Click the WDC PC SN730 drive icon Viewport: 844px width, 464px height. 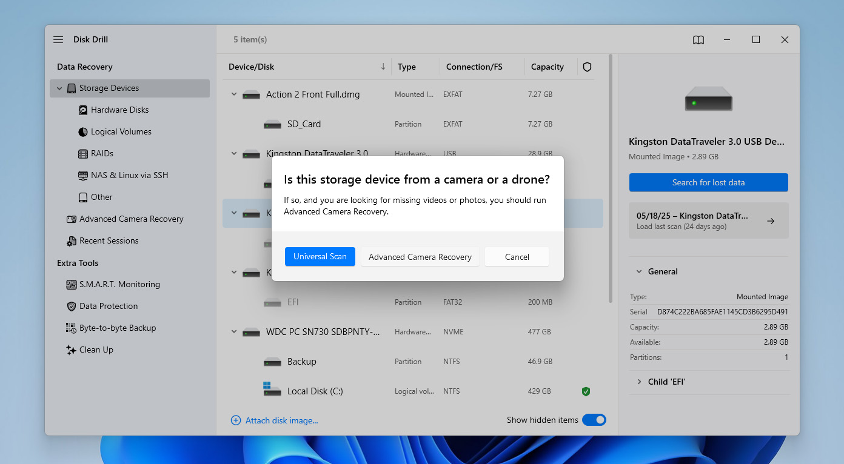[x=251, y=332]
